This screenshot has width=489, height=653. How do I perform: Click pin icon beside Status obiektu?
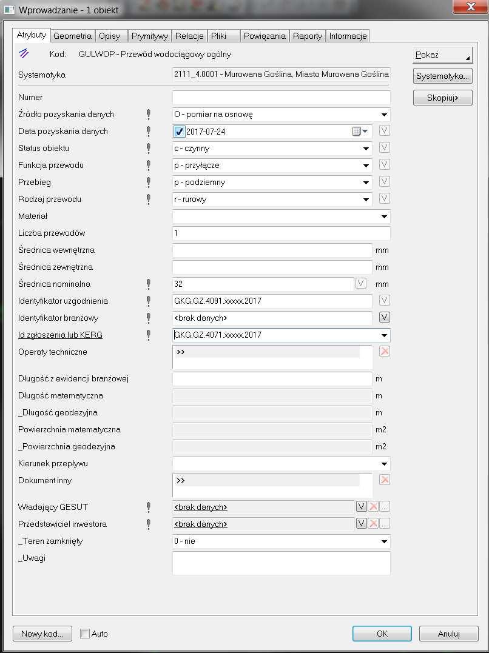[148, 149]
